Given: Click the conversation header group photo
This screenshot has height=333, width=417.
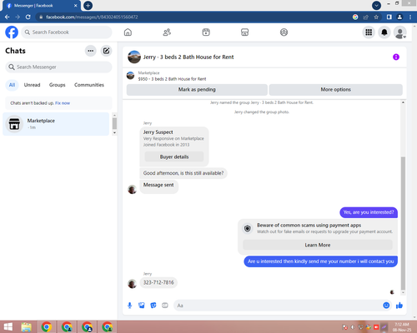Looking at the screenshot, I should [134, 57].
